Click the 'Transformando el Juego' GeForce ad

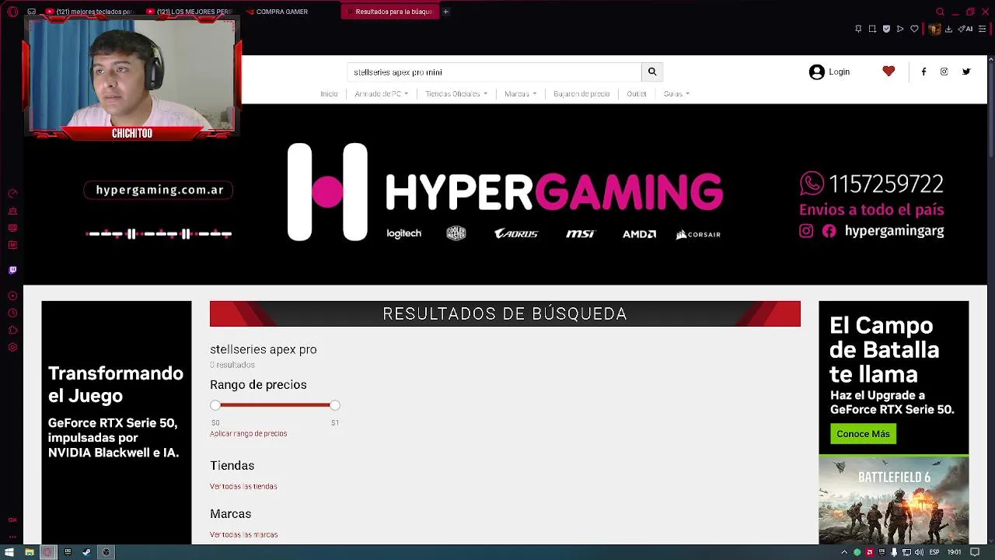click(117, 422)
